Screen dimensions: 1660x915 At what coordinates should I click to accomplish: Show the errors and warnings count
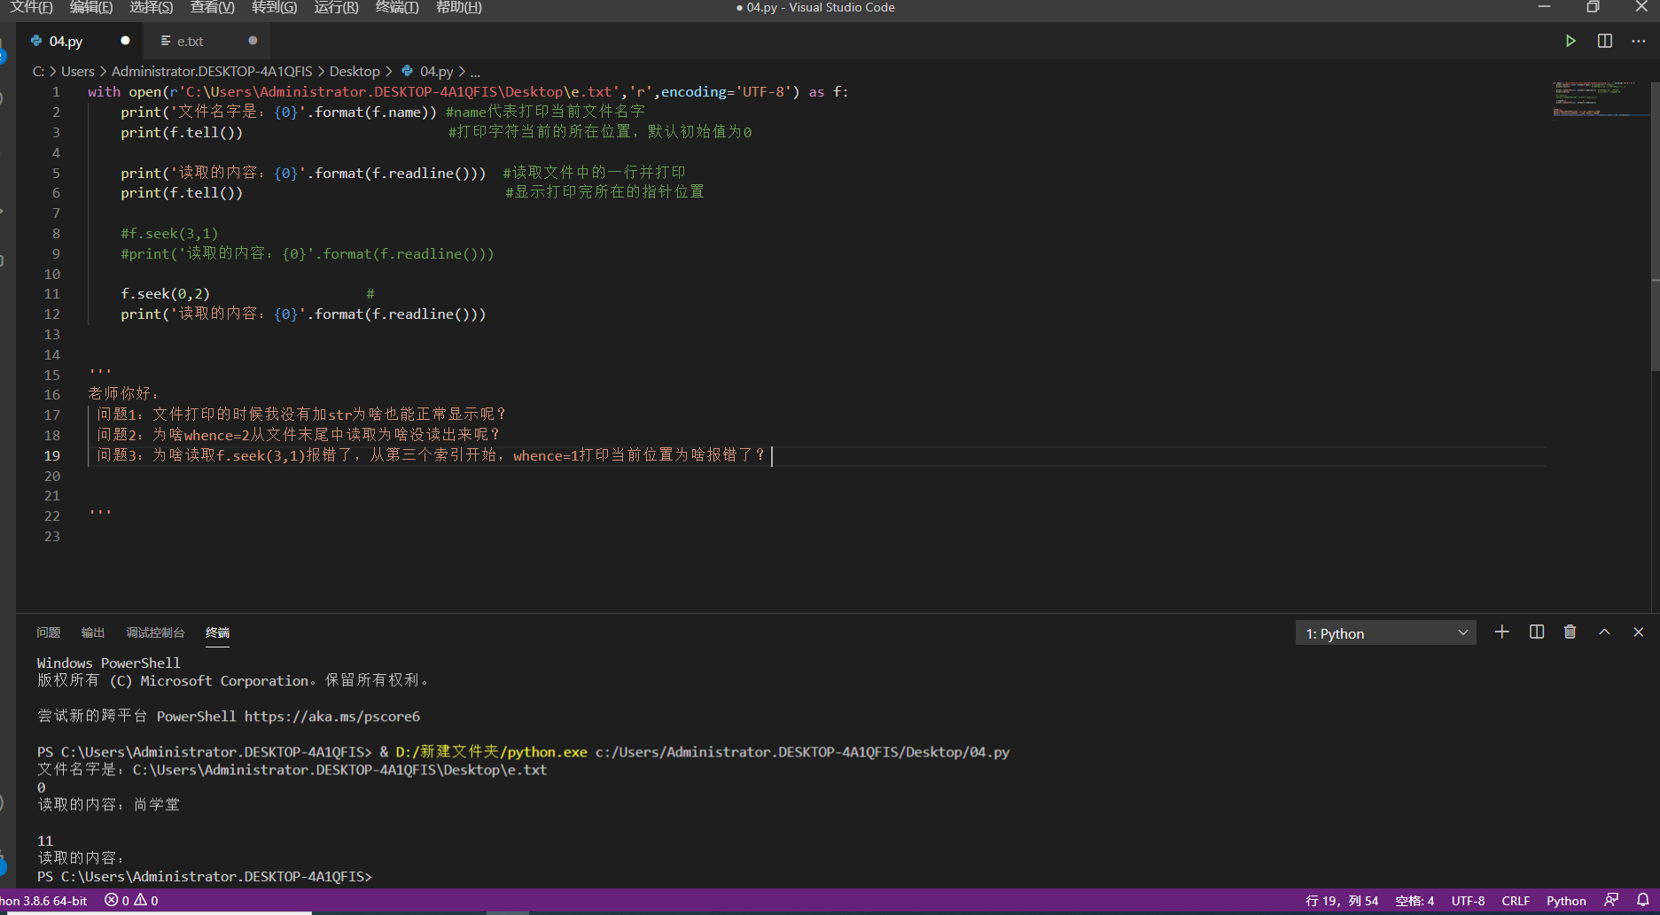[x=131, y=900]
